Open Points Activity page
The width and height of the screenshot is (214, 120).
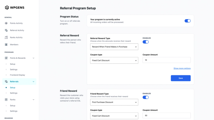pyautogui.click(x=16, y=23)
